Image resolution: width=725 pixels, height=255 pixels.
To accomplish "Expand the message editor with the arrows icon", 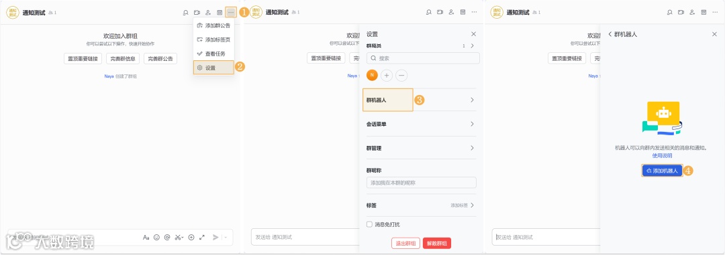I will [202, 238].
